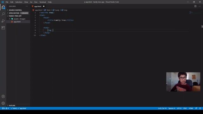
Task: Select app.html file in Explorer tree
Action: coord(18,22)
